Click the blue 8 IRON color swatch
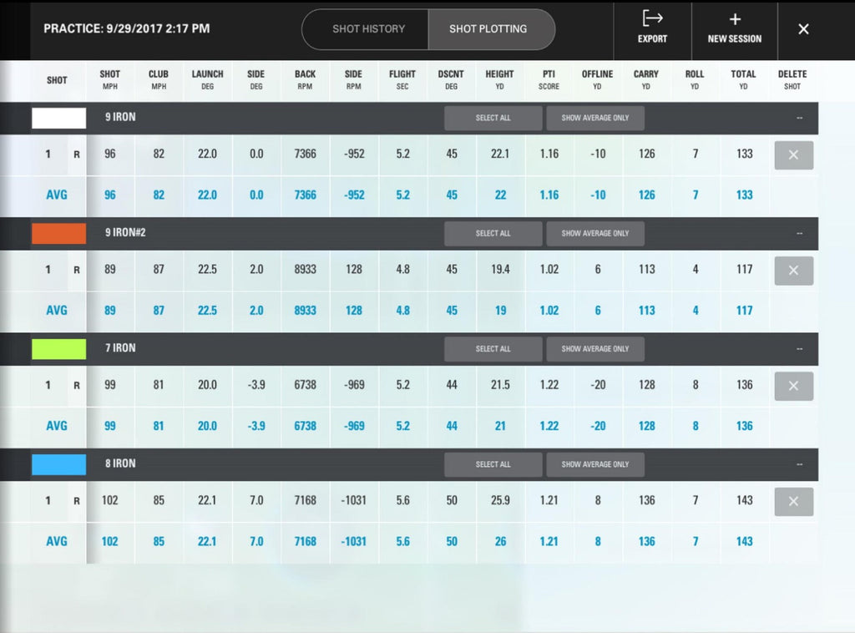This screenshot has height=633, width=855. tap(59, 464)
